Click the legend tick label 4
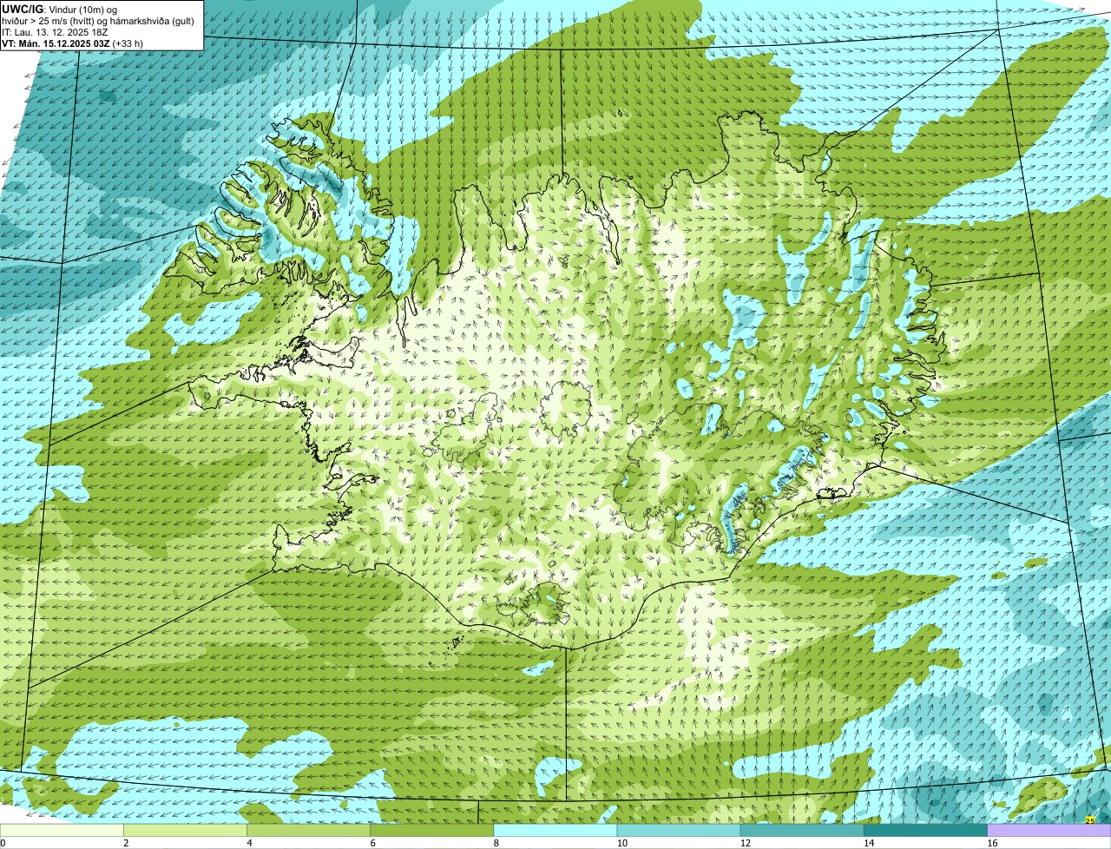1111x849 pixels. pos(249,843)
